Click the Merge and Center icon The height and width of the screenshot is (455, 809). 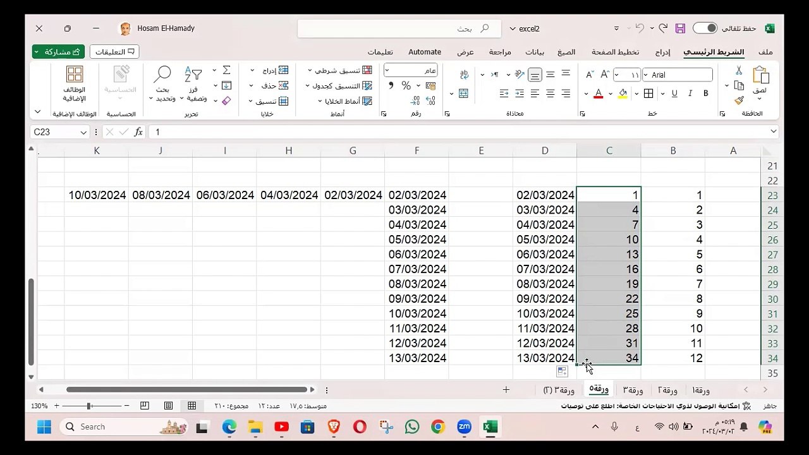tap(463, 94)
